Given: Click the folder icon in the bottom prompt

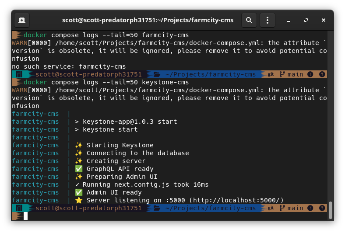Looking at the screenshot, I should (157, 208).
